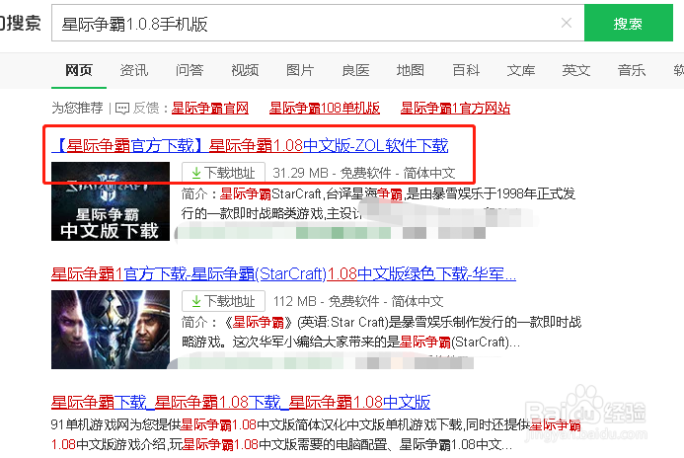Click the text 31.29 MB - 免费软件 - 简体中文
The image size is (684, 458).
(x=364, y=173)
